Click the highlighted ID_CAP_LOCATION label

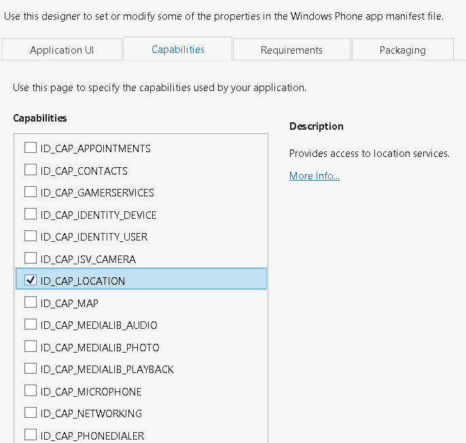coord(83,281)
